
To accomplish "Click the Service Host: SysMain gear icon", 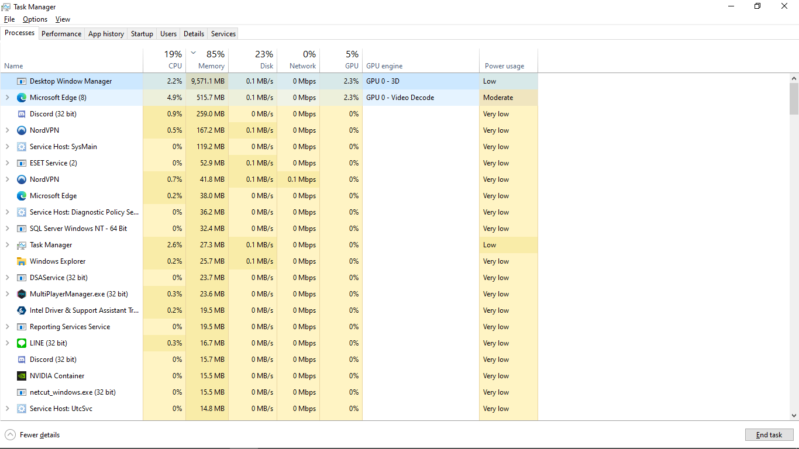I will point(22,147).
